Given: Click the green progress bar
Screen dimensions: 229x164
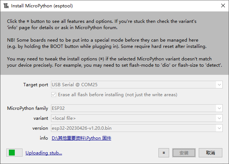Looking at the screenshot, I should (x=14, y=153).
